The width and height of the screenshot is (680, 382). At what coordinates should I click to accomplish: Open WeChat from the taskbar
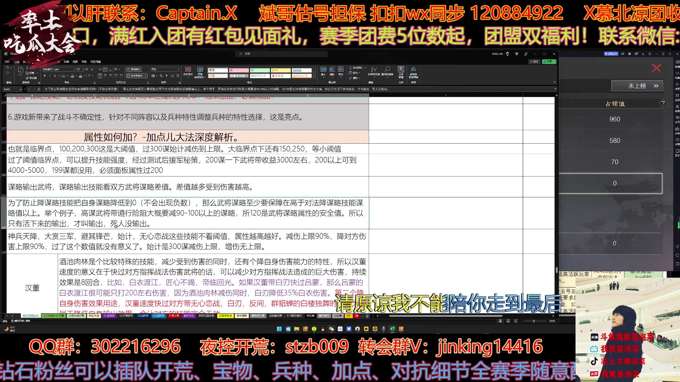tap(331, 329)
